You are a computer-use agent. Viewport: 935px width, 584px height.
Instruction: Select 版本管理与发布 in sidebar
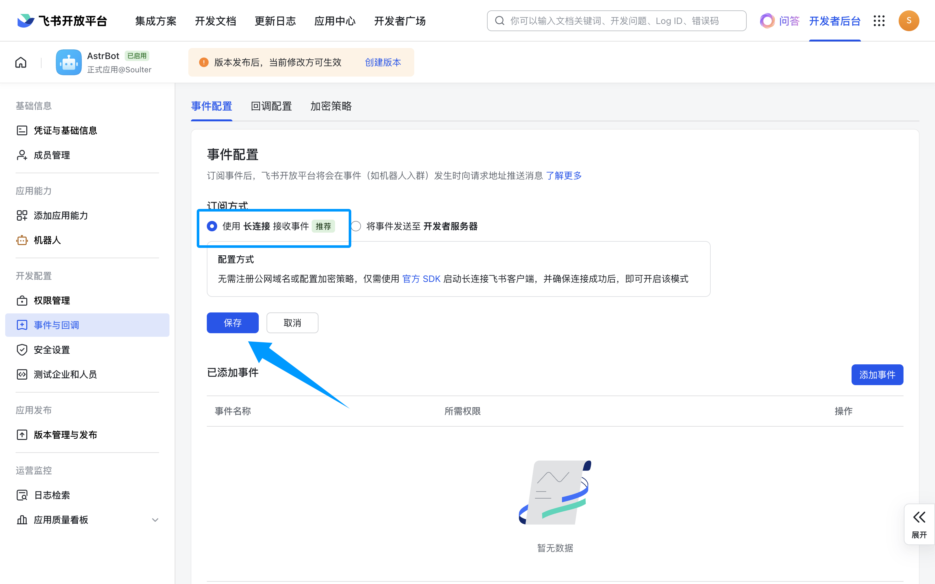65,434
